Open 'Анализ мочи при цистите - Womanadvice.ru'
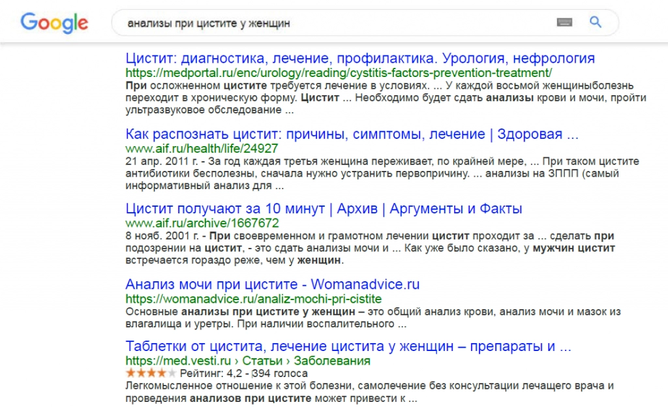Viewport: 668px width, 411px height. (x=272, y=284)
